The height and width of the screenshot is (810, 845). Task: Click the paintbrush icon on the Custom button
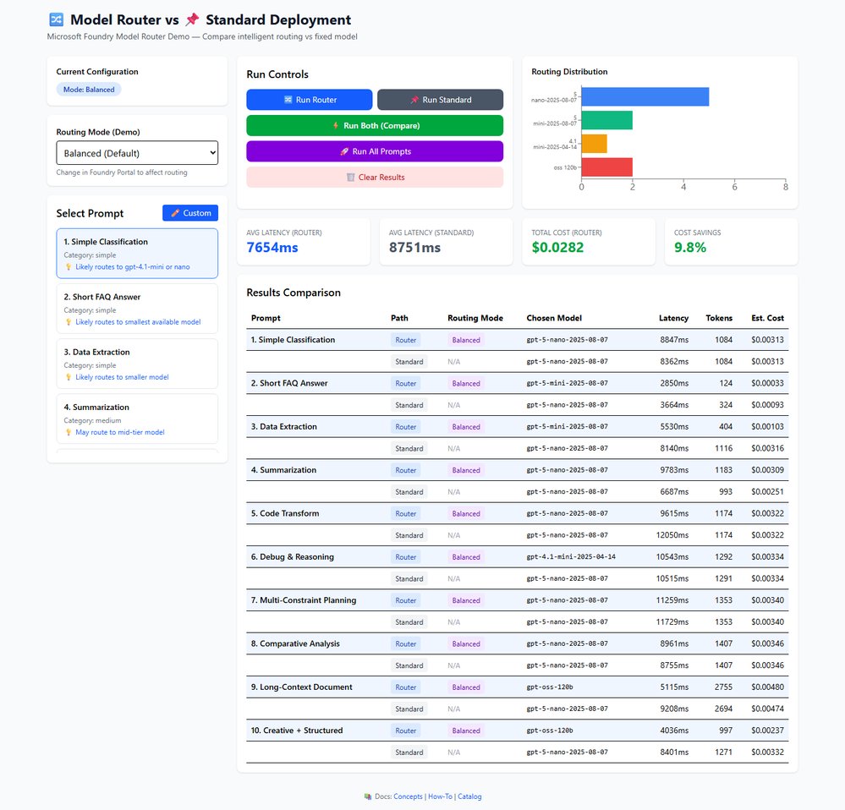pyautogui.click(x=177, y=212)
